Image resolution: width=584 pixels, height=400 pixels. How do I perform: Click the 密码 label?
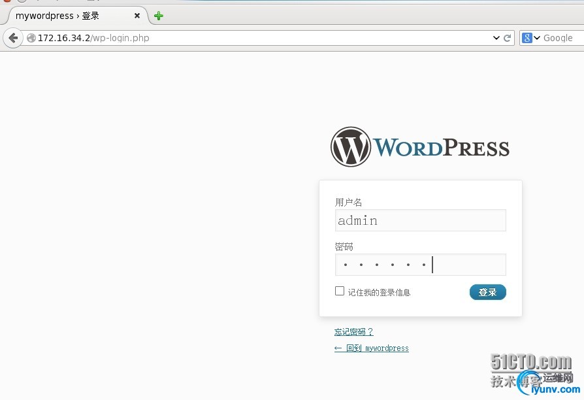point(344,247)
